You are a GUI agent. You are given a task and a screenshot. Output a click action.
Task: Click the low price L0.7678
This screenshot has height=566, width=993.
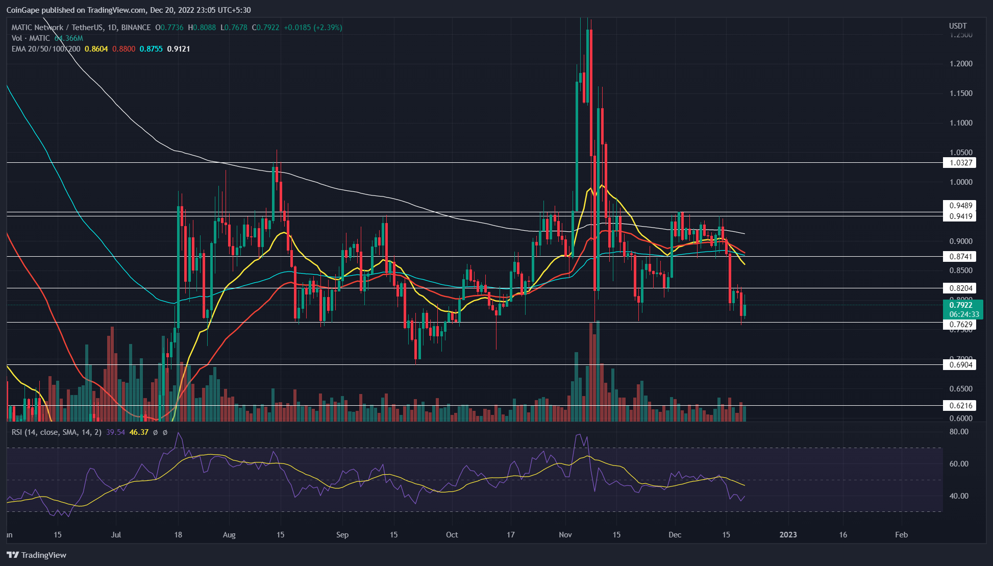tap(234, 28)
